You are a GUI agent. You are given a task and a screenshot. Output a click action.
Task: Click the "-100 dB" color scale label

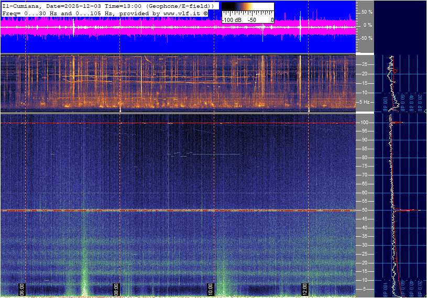pyautogui.click(x=231, y=20)
